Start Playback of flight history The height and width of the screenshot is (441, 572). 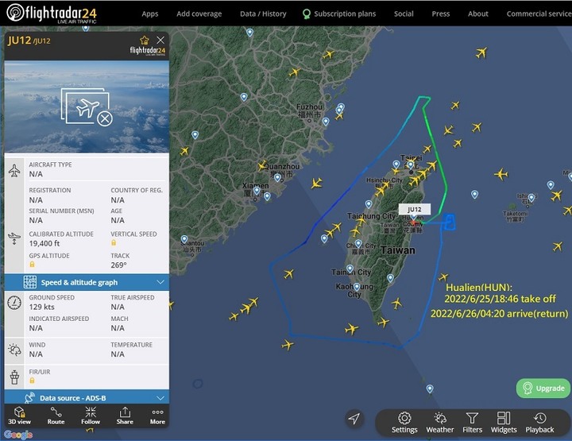tap(539, 423)
